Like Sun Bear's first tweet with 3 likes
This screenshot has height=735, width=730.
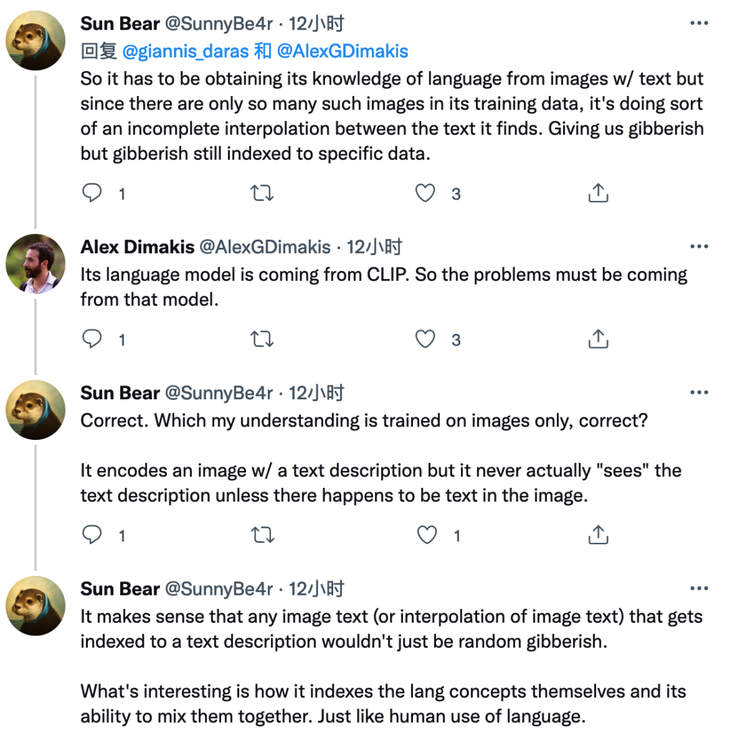click(x=425, y=194)
